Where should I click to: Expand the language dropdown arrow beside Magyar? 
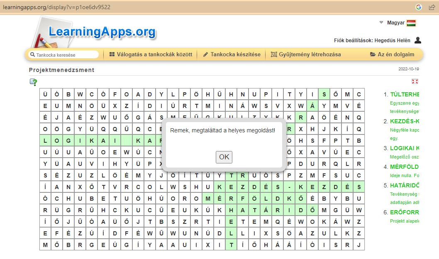[381, 22]
